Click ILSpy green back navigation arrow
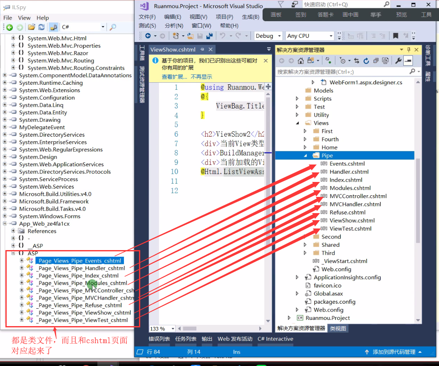The height and width of the screenshot is (366, 439). pyautogui.click(x=10, y=27)
